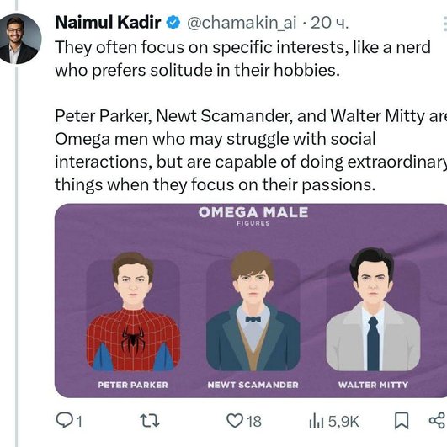
Task: Click the 5,9K views count
Action: click(x=343, y=422)
